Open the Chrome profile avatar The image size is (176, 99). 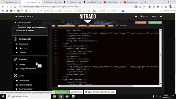[x=170, y=7]
